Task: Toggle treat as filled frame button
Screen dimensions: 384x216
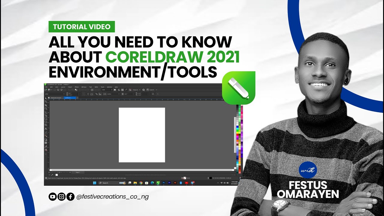Action: [153, 94]
